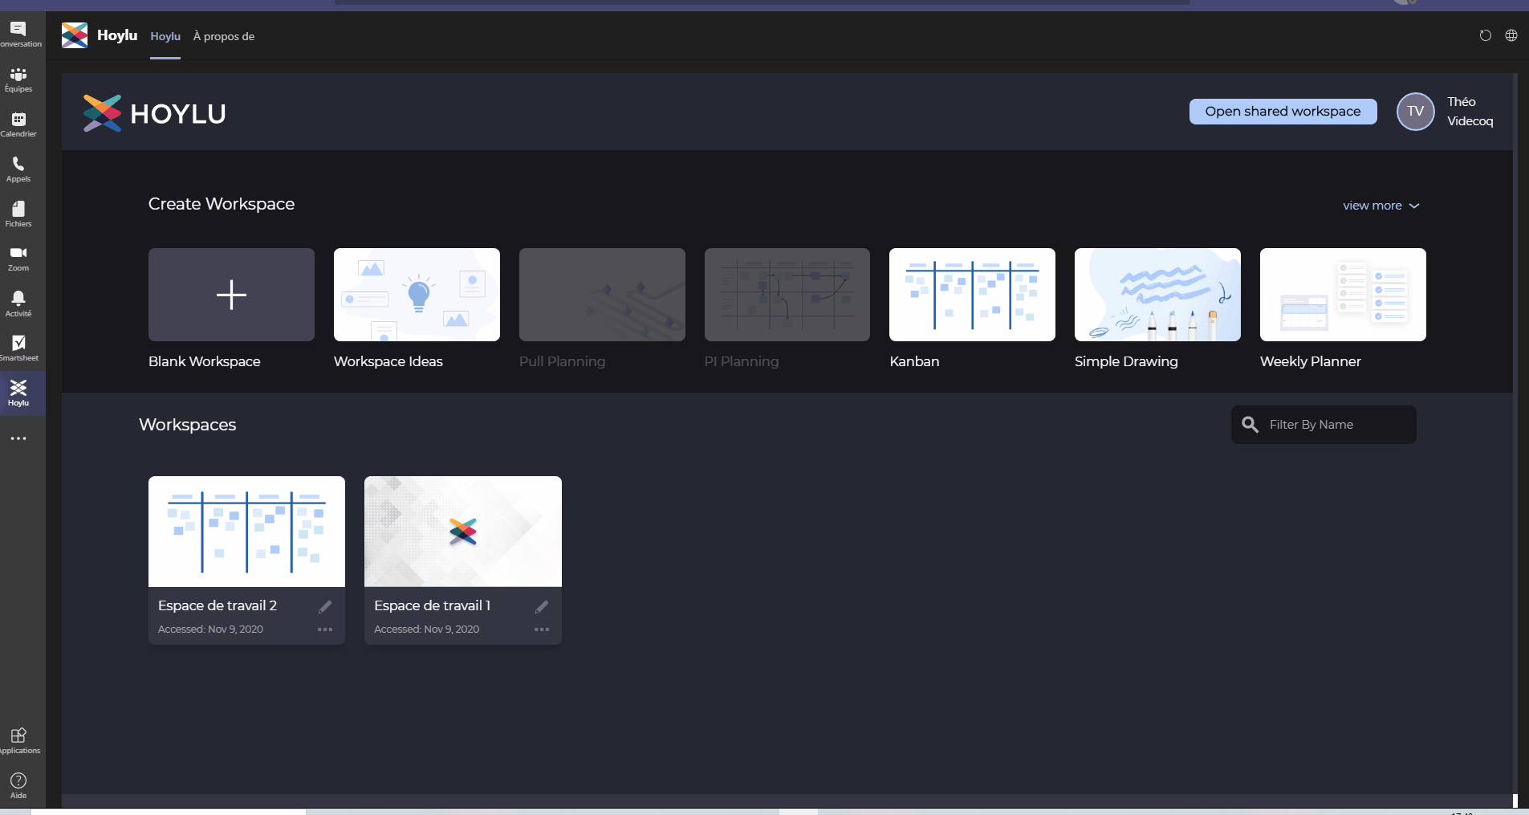
Task: Open the TV user avatar
Action: tap(1415, 112)
